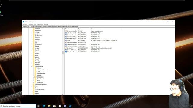Click the folder icon of the Parameters key
The height and width of the screenshot is (108, 193).
[x=36, y=77]
